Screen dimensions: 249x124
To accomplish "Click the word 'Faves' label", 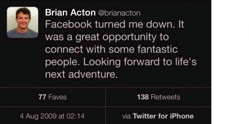I will [x=57, y=97].
